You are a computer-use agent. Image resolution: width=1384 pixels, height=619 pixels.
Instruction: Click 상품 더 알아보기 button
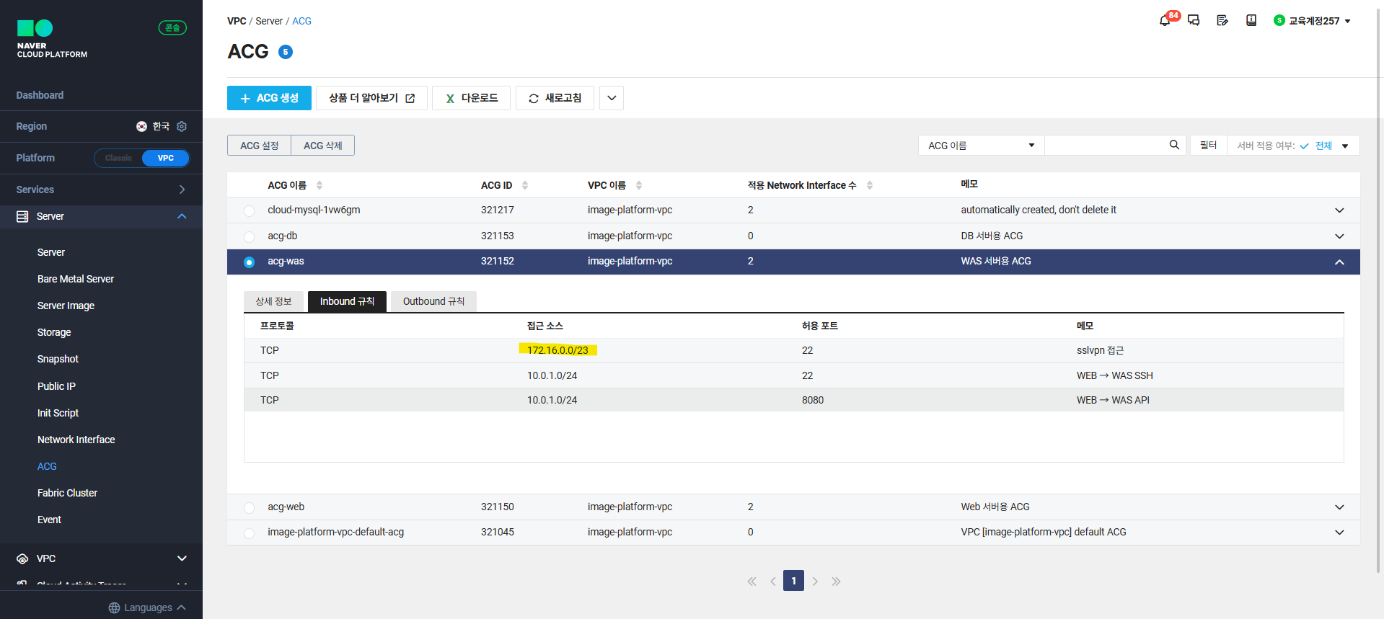[x=371, y=98]
